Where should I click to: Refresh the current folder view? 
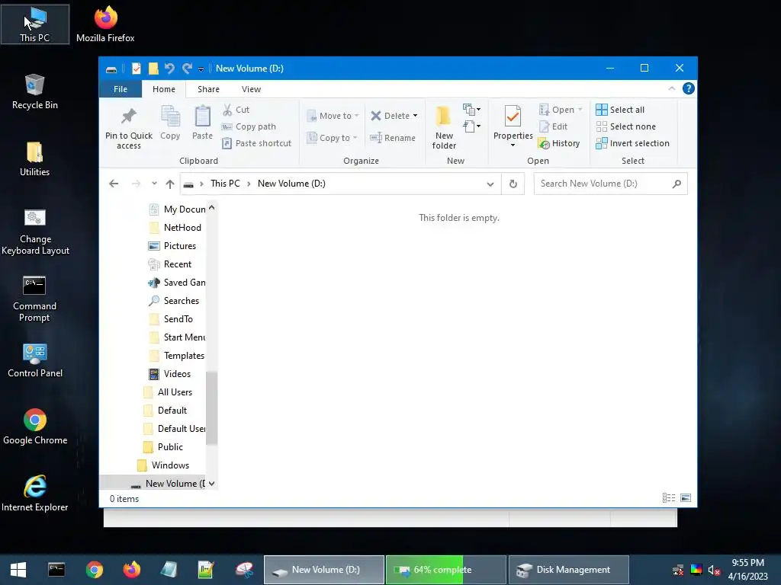click(513, 184)
